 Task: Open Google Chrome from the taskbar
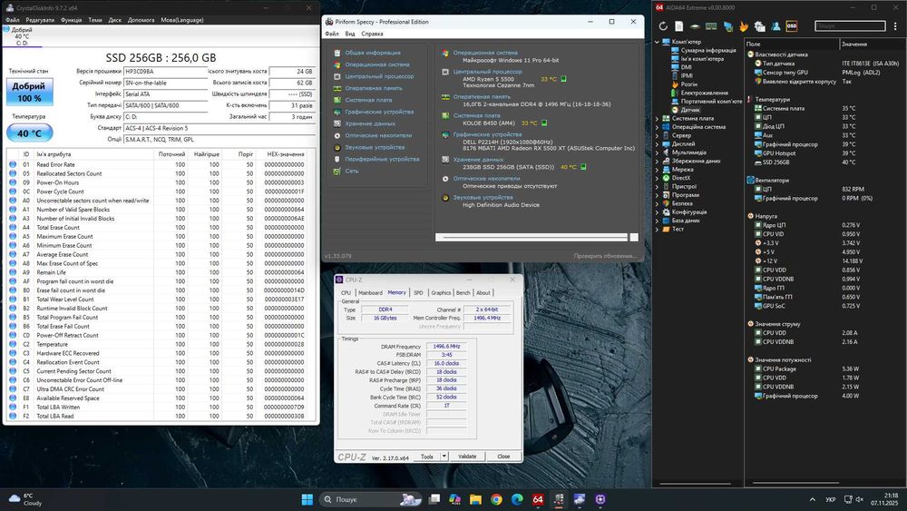[x=496, y=499]
